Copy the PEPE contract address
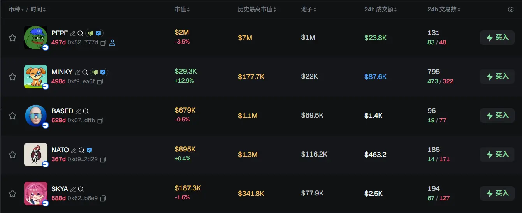Image resolution: width=522 pixels, height=213 pixels. (103, 43)
